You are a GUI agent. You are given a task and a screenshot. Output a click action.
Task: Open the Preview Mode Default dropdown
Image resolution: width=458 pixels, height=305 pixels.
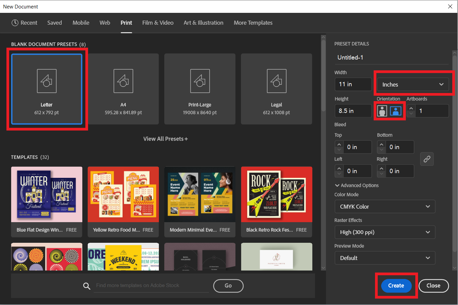click(385, 258)
